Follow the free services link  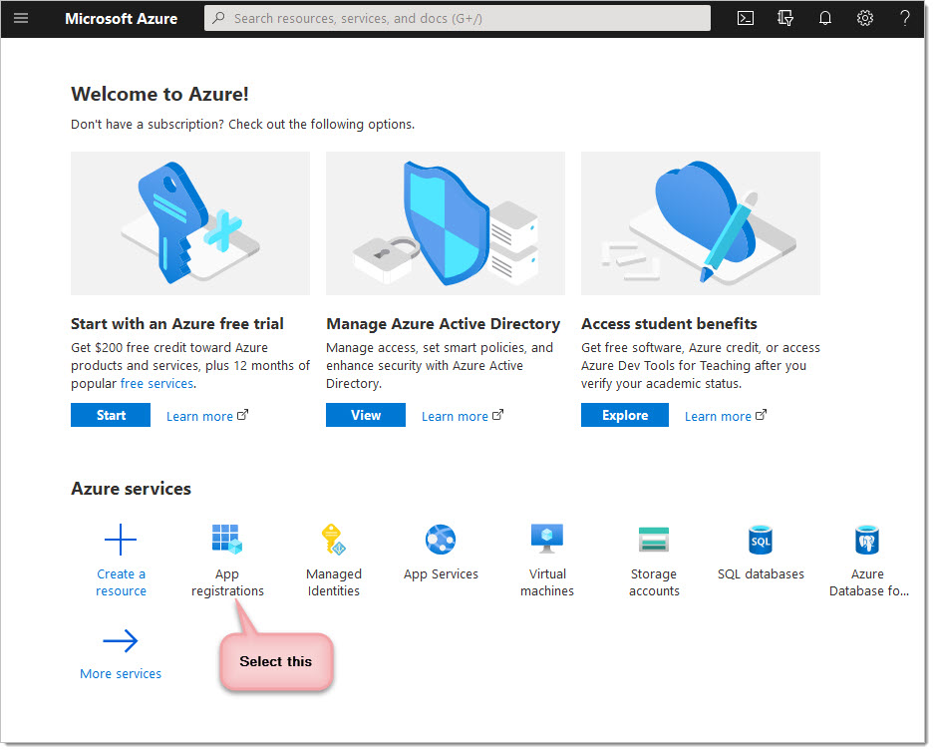pyautogui.click(x=157, y=384)
